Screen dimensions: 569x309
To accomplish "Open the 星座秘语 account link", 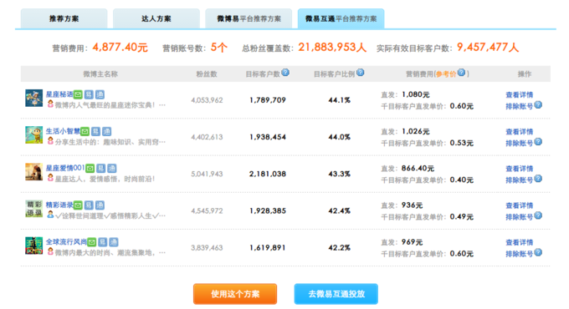I will [x=59, y=94].
